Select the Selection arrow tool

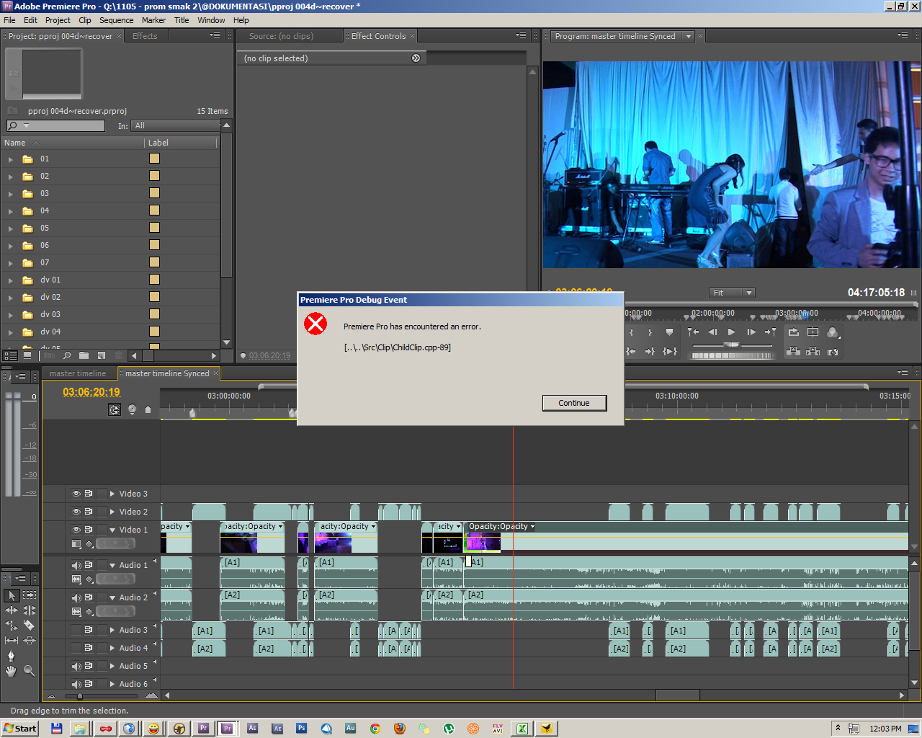coord(12,595)
